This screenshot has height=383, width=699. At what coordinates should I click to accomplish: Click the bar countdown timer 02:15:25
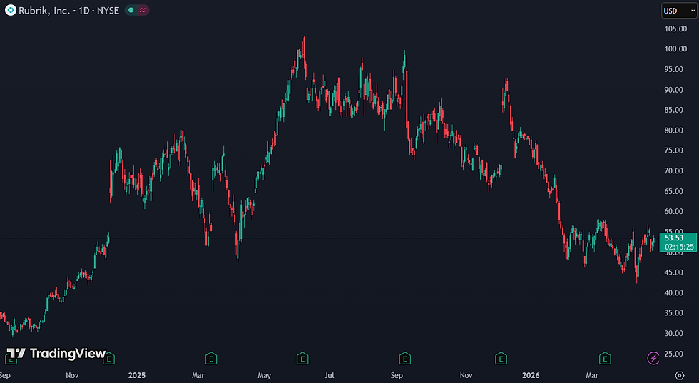(x=679, y=247)
